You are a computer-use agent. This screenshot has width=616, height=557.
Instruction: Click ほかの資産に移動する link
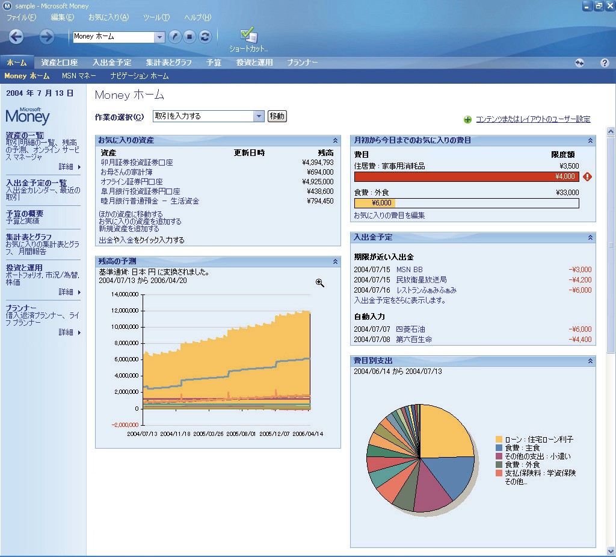coord(131,214)
